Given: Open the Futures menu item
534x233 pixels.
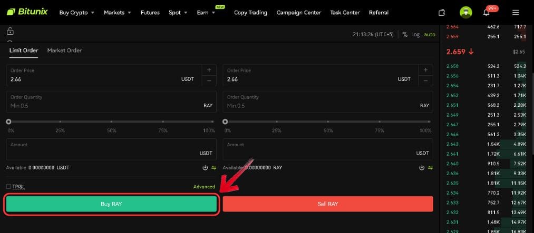Looking at the screenshot, I should (x=150, y=13).
